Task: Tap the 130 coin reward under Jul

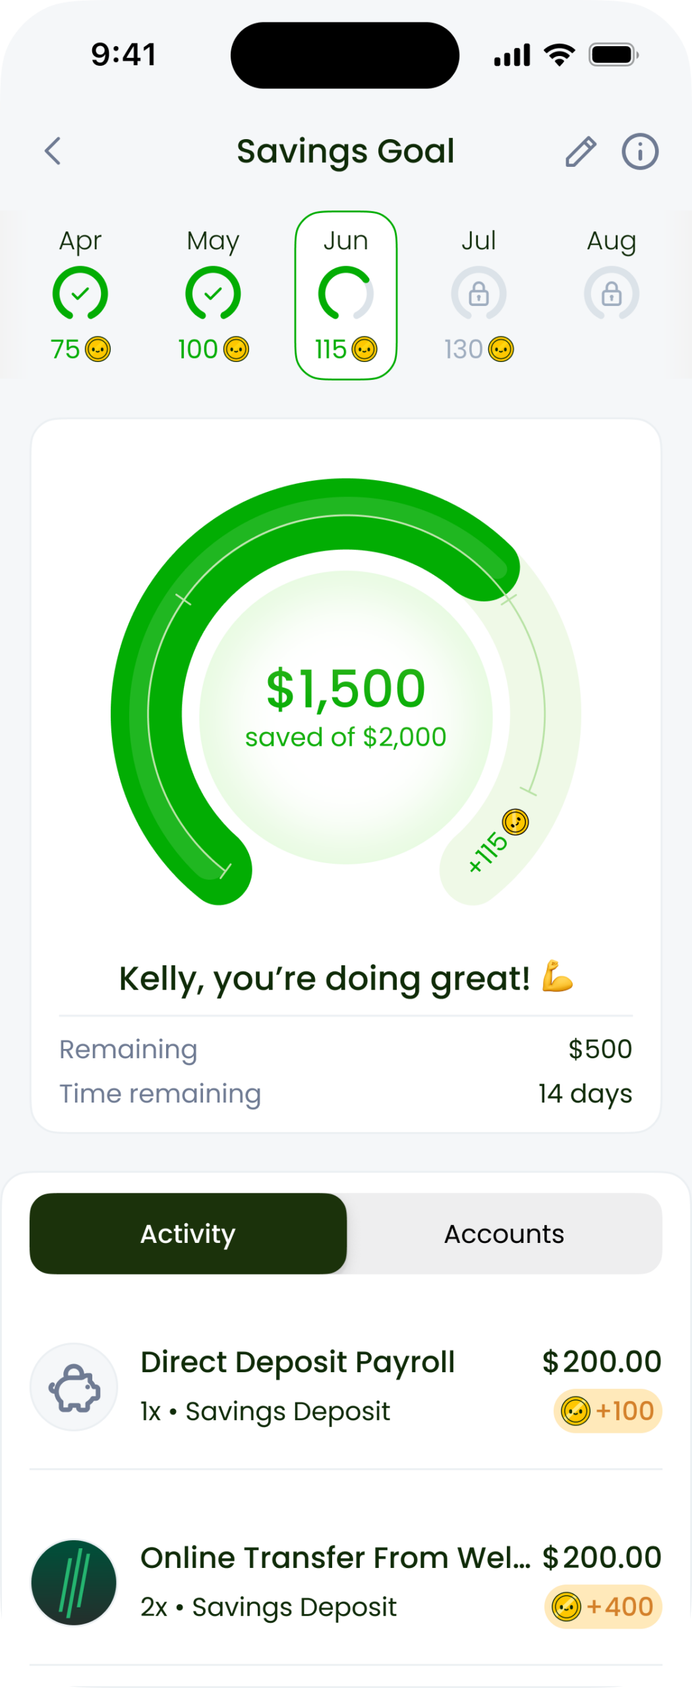Action: pos(478,349)
